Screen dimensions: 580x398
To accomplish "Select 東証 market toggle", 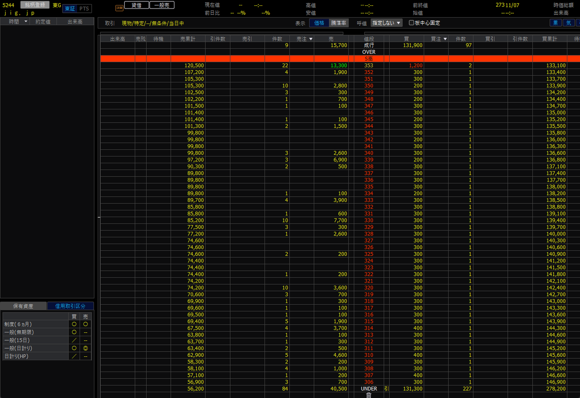I will click(70, 9).
